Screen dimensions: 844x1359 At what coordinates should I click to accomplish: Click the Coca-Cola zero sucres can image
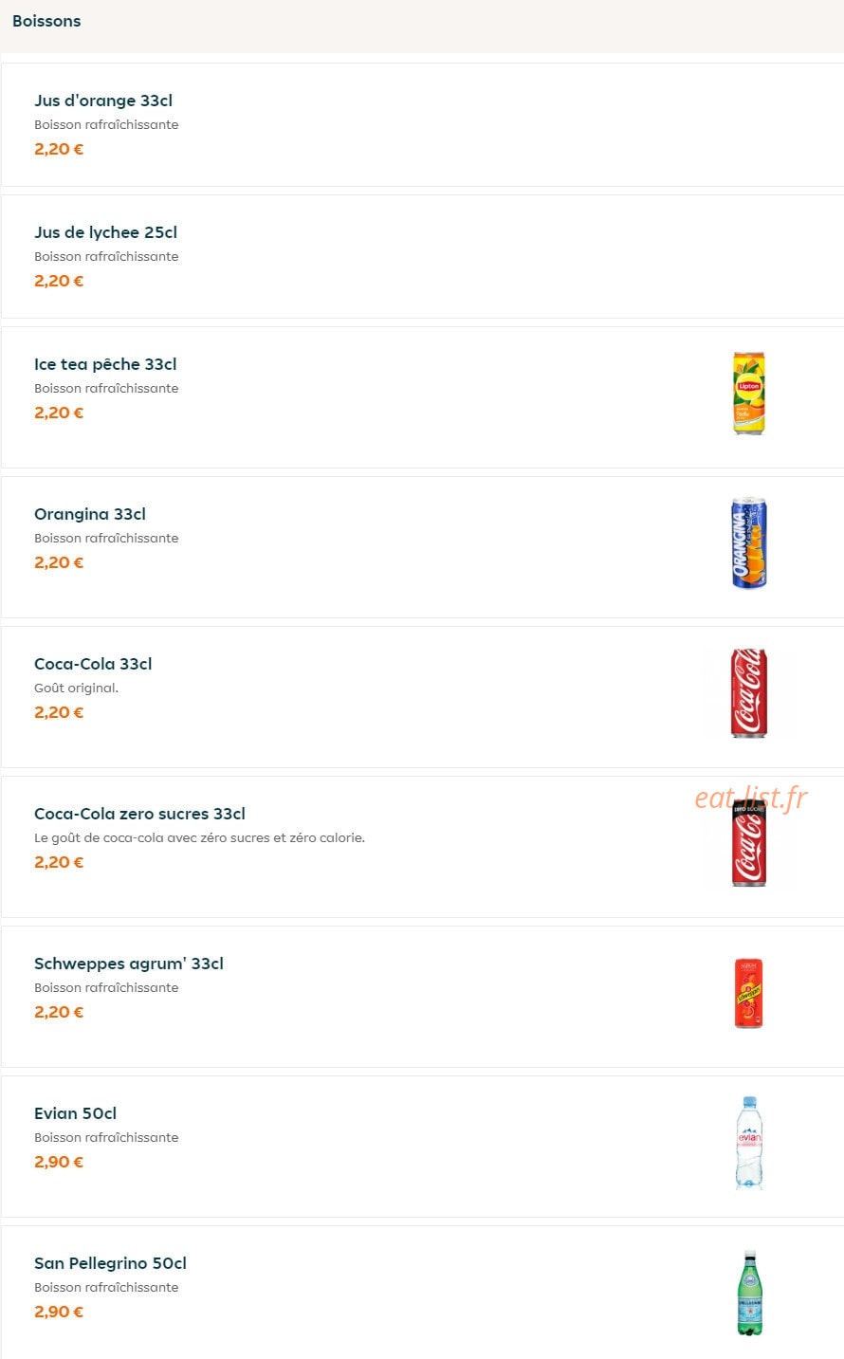pyautogui.click(x=749, y=843)
